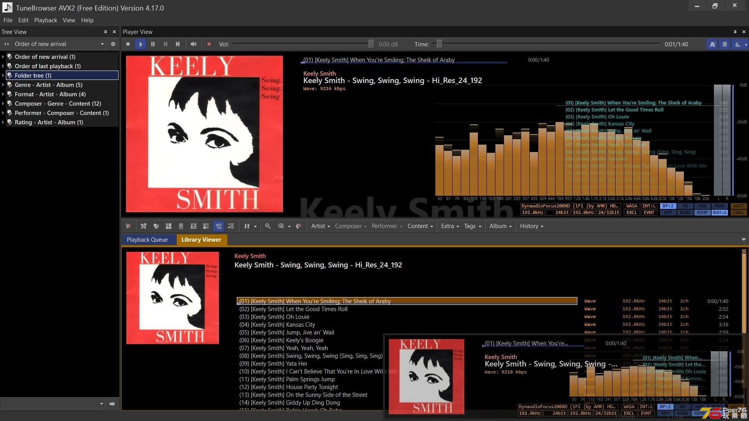Toggle the track list display icon
The width and height of the screenshot is (749, 421).
click(x=725, y=44)
